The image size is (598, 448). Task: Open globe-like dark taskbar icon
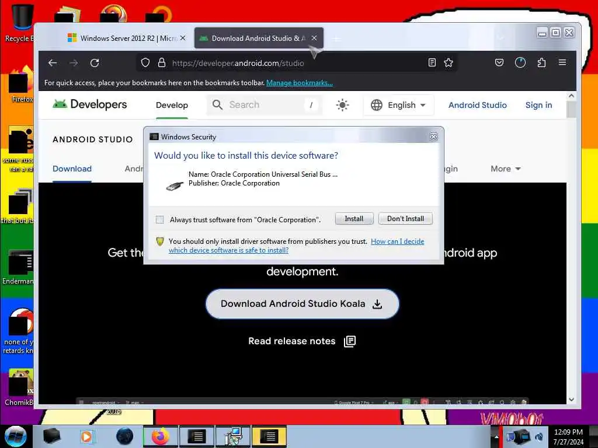(x=124, y=436)
